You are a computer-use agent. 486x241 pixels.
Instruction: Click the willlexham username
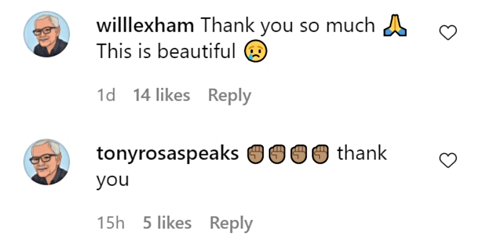(x=145, y=25)
